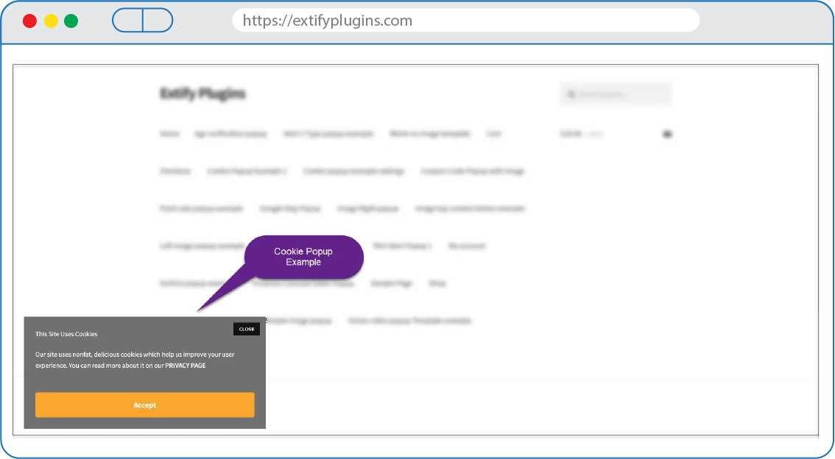Click the left half of browser pill toggle
This screenshot has width=835, height=459.
point(128,21)
